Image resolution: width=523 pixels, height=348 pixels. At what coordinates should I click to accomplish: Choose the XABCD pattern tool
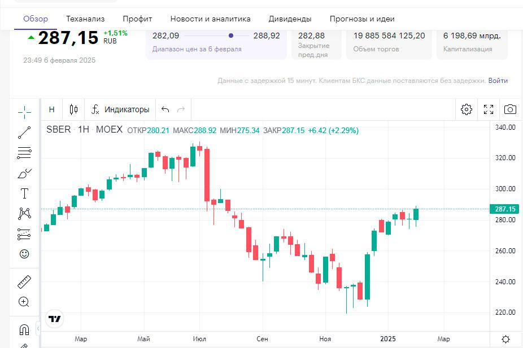24,214
